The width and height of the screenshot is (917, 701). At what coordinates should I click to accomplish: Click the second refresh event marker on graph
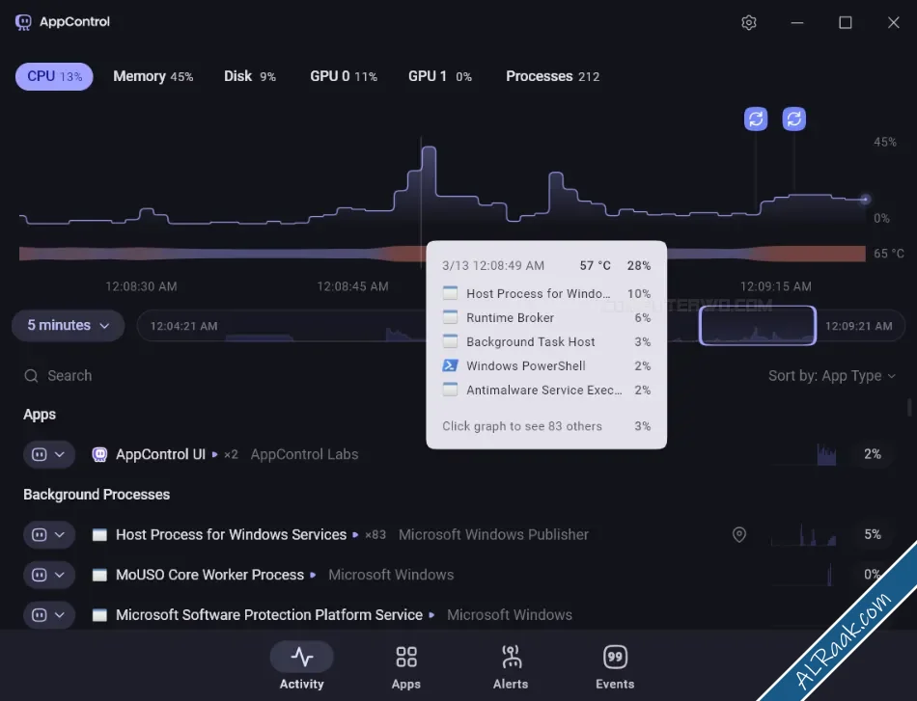(x=793, y=120)
